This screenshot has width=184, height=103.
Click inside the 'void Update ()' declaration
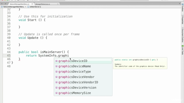pos(33,38)
